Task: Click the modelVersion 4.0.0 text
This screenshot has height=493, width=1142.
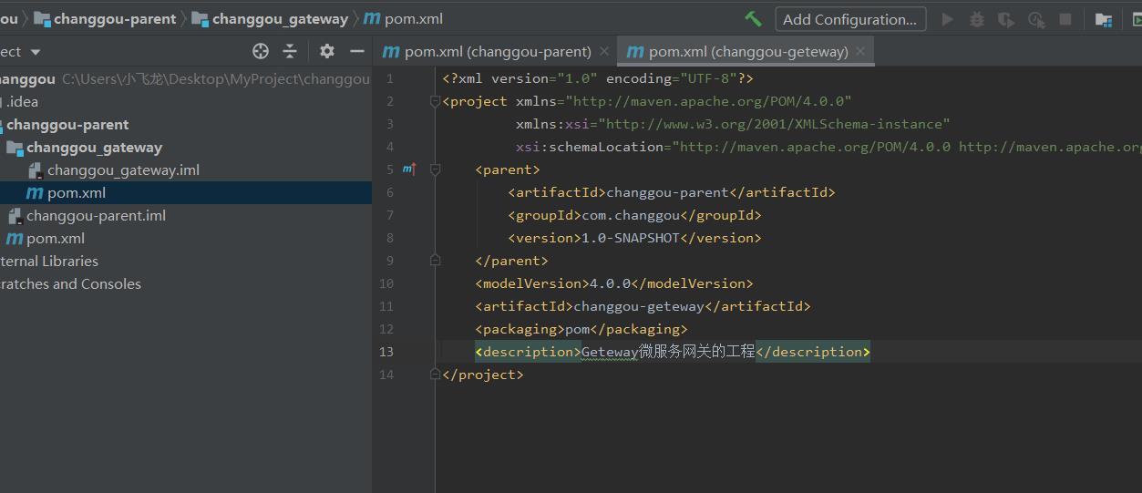Action: tap(610, 283)
